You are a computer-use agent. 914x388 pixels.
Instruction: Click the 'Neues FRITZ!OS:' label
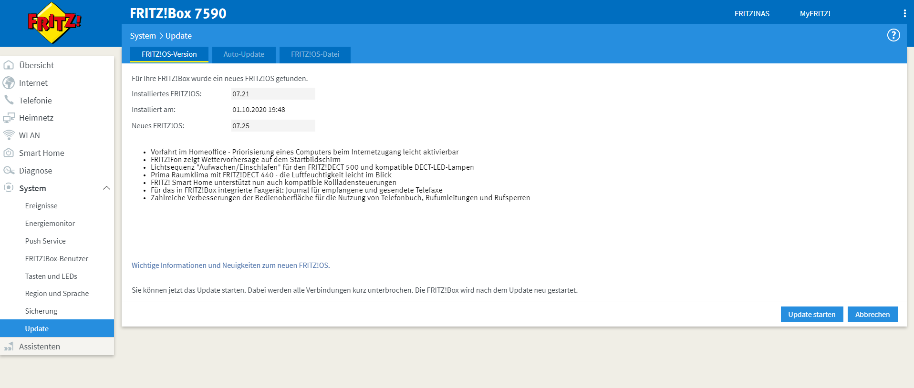158,126
